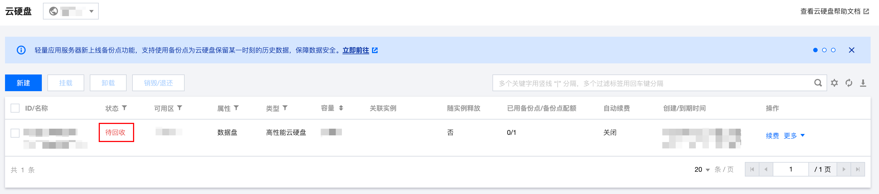Open the region selector dropdown
This screenshot has width=879, height=194.
[71, 11]
